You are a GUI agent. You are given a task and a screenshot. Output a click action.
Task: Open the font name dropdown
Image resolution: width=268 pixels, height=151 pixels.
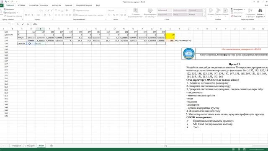click(x=39, y=10)
